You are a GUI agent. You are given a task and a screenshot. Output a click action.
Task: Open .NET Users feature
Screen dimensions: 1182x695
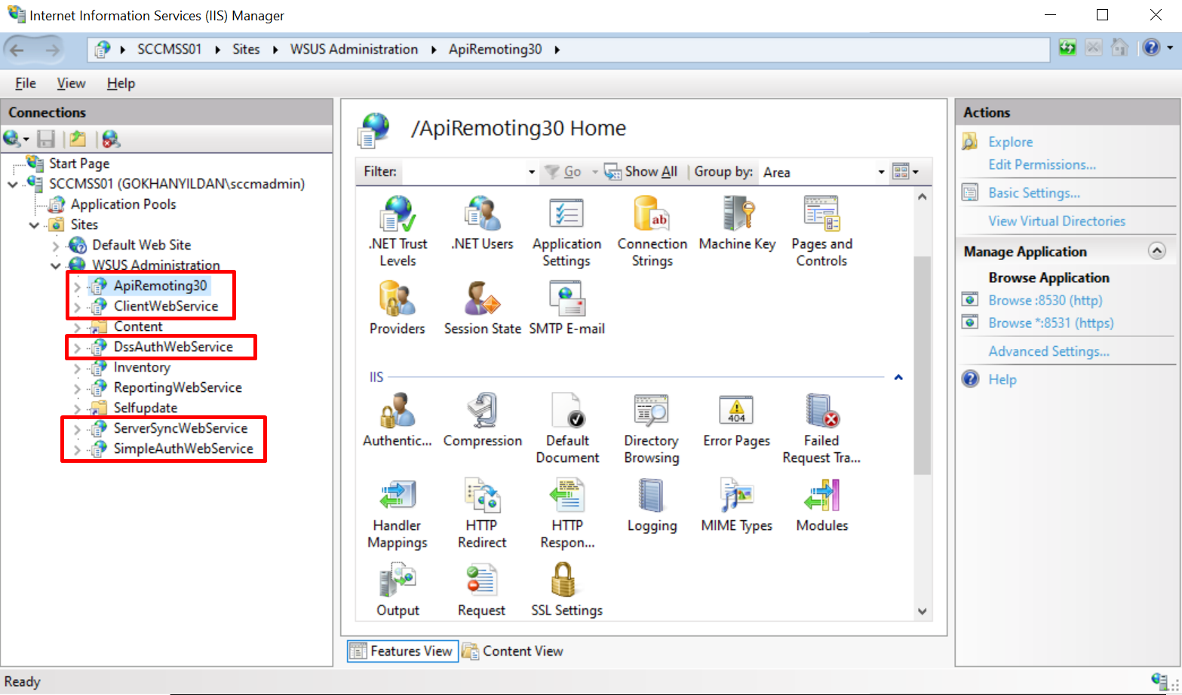coord(482,223)
